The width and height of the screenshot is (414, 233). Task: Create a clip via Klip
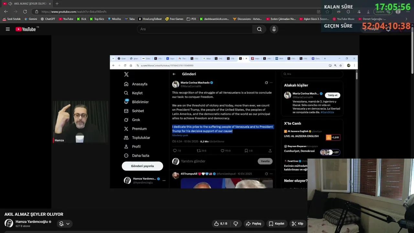pyautogui.click(x=297, y=224)
